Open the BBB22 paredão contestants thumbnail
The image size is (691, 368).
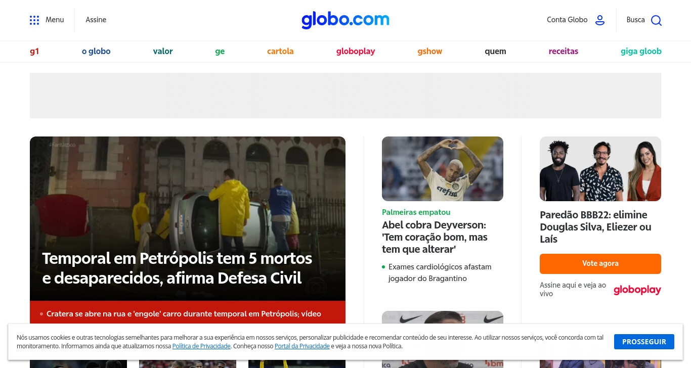[600, 169]
